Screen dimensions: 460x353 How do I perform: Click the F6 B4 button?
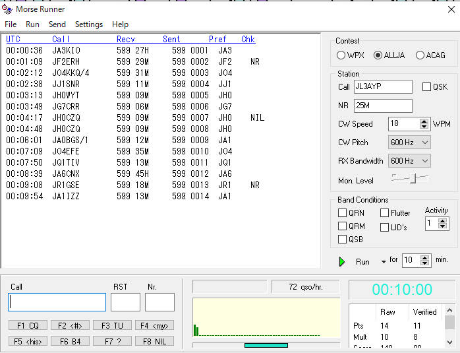tap(70, 341)
